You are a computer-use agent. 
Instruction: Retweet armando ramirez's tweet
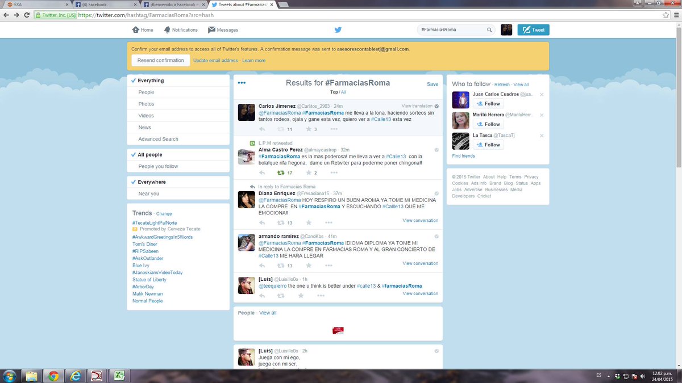pyautogui.click(x=280, y=266)
